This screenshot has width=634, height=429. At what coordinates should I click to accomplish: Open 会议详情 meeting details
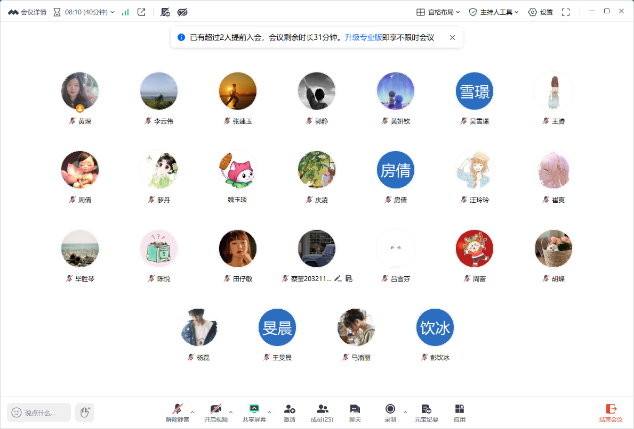click(x=27, y=12)
